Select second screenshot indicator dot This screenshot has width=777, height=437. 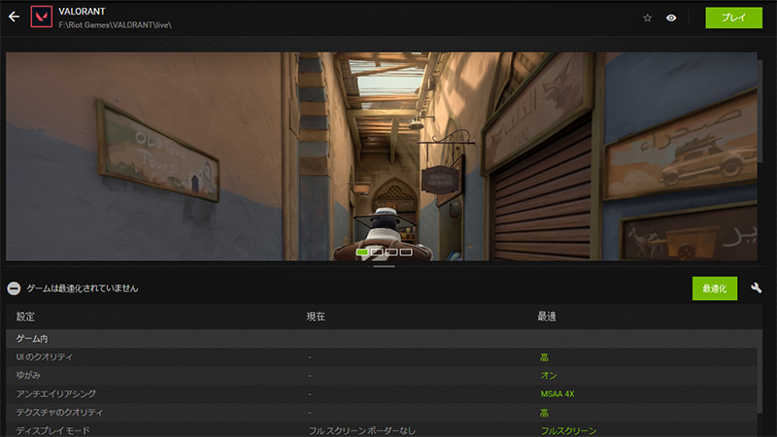[x=377, y=252]
